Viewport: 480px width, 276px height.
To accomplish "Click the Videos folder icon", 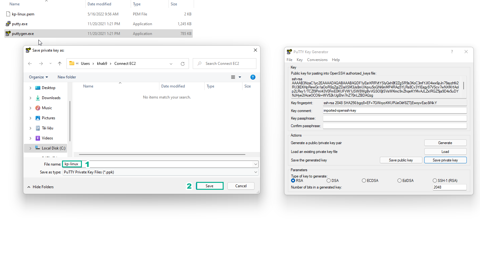I will click(38, 138).
